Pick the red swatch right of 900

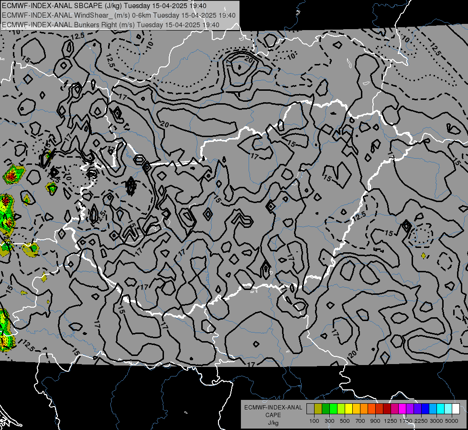[x=380, y=409]
